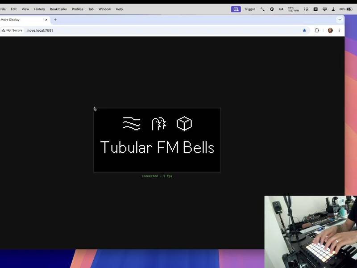Expand the tab search dropdown arrow
The image size is (357, 268).
pyautogui.click(x=340, y=20)
